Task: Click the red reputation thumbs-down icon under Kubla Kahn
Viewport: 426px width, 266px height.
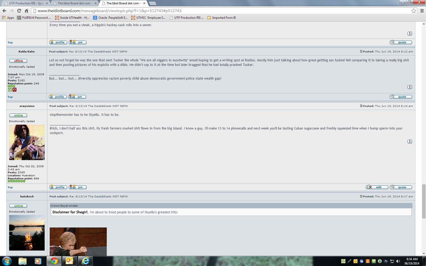Action: [x=14, y=90]
